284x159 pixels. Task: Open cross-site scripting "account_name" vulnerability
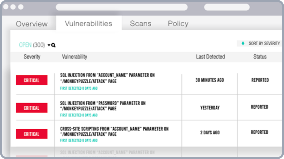tap(114, 131)
